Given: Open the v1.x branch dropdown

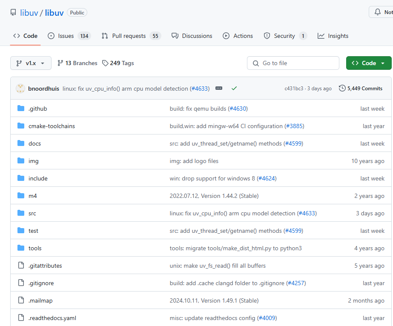Looking at the screenshot, I should (31, 63).
